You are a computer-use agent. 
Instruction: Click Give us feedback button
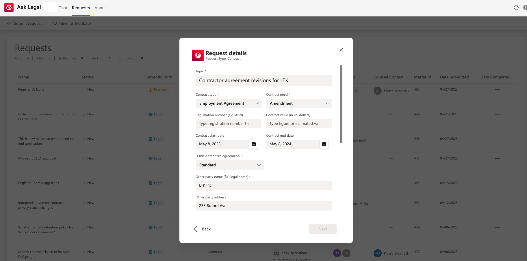(x=73, y=23)
